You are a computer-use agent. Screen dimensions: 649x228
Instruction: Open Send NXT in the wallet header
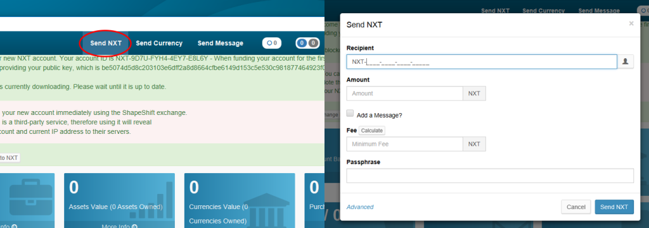point(106,43)
